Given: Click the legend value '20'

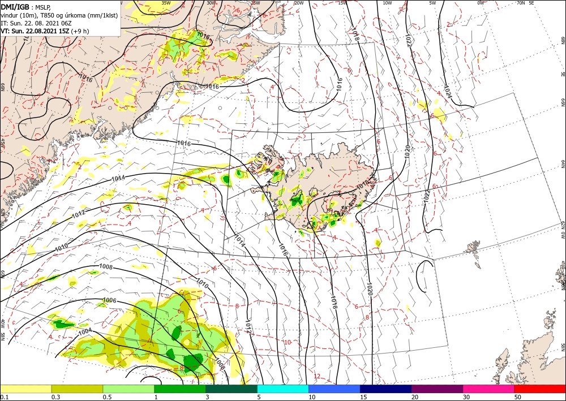Looking at the screenshot, I should [415, 397].
